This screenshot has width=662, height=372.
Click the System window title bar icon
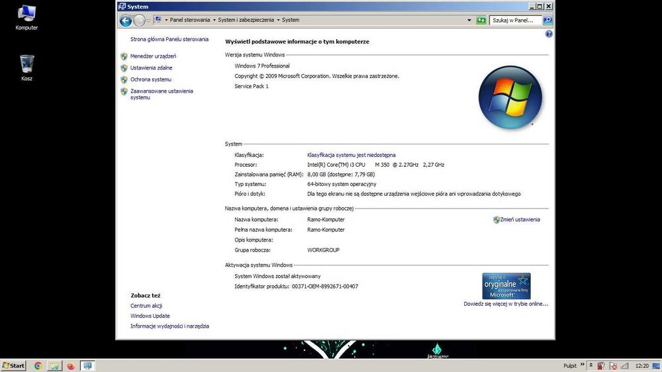tap(122, 7)
